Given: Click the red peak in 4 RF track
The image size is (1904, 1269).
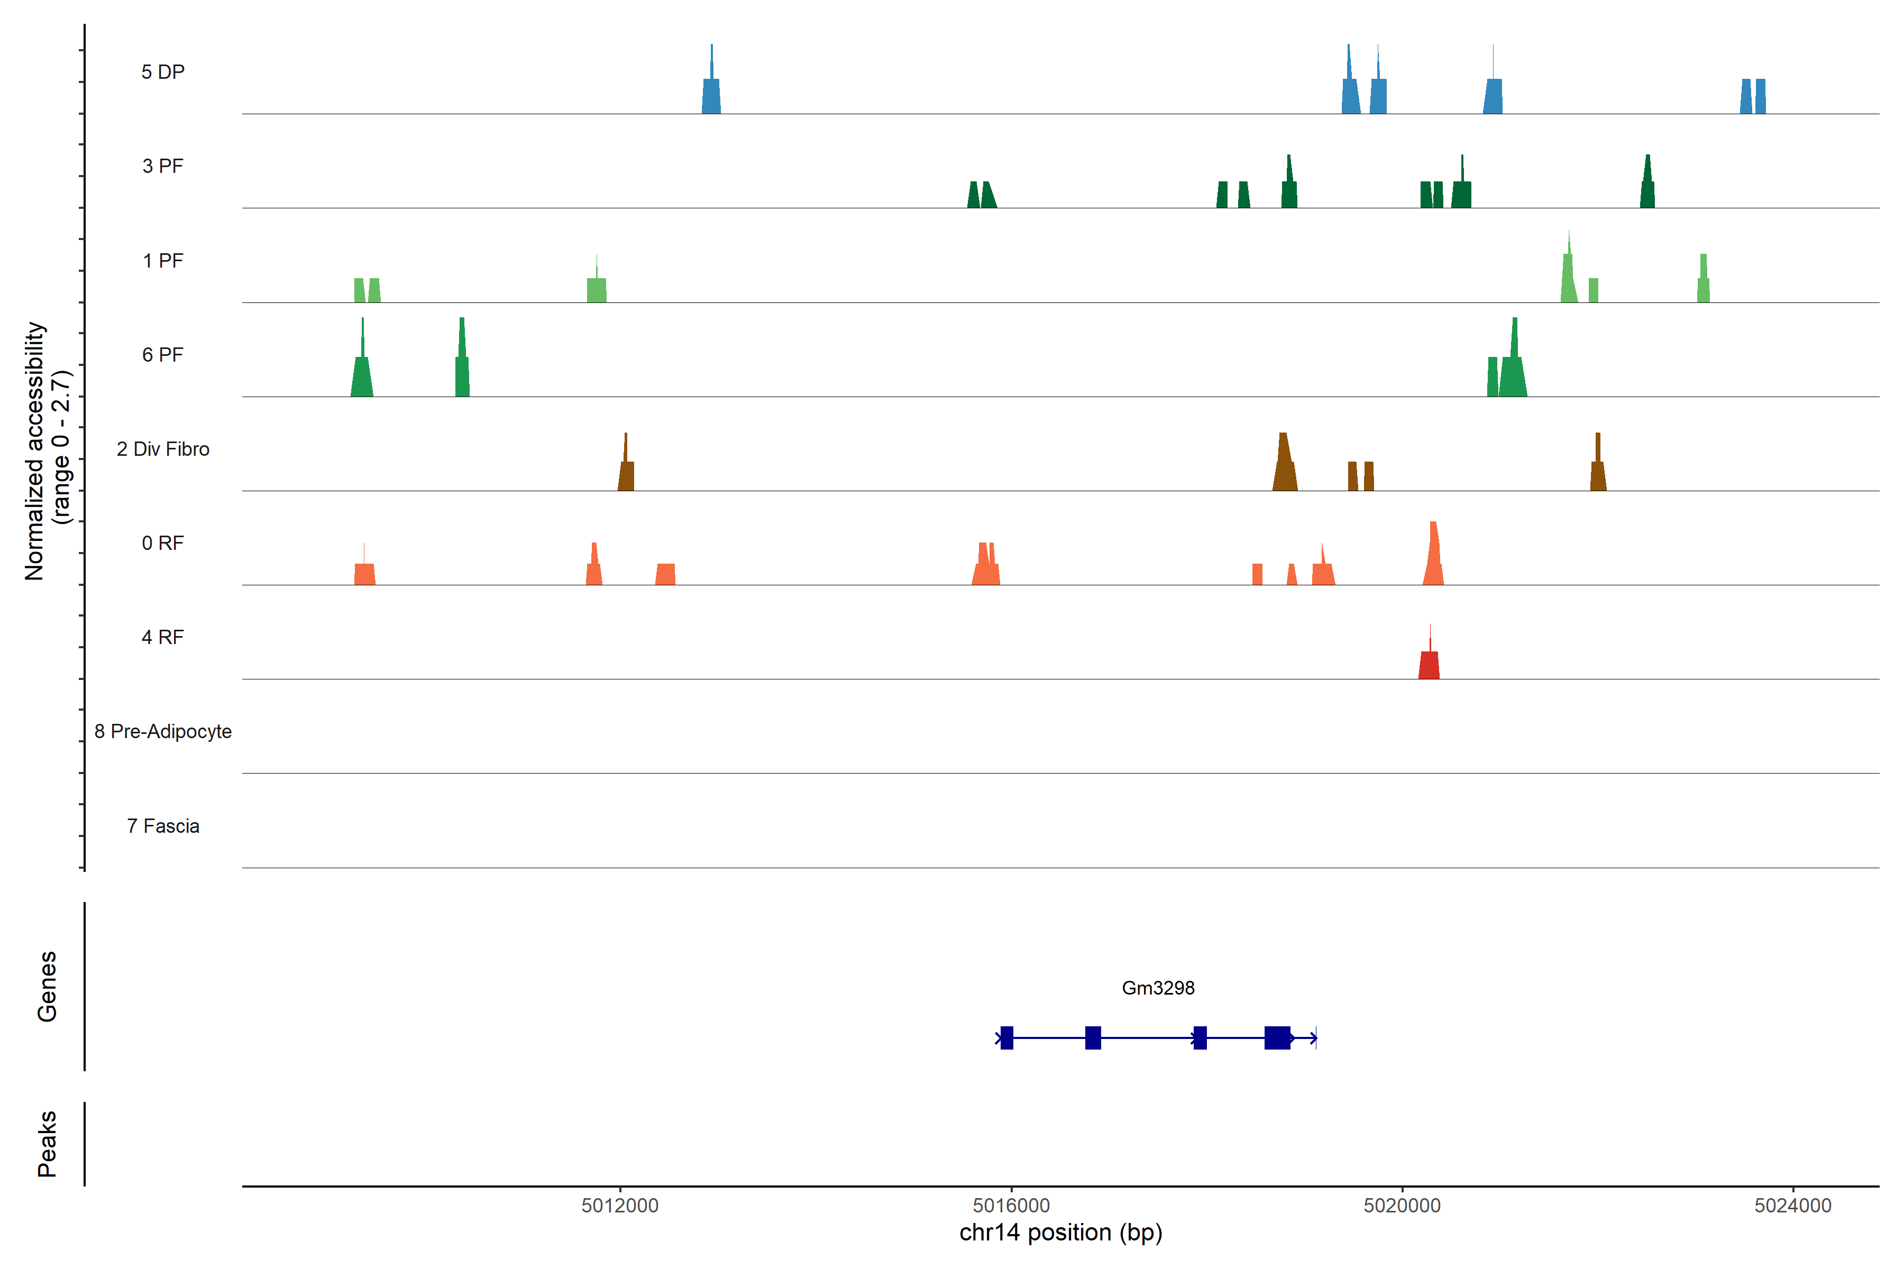Looking at the screenshot, I should click(x=1429, y=665).
